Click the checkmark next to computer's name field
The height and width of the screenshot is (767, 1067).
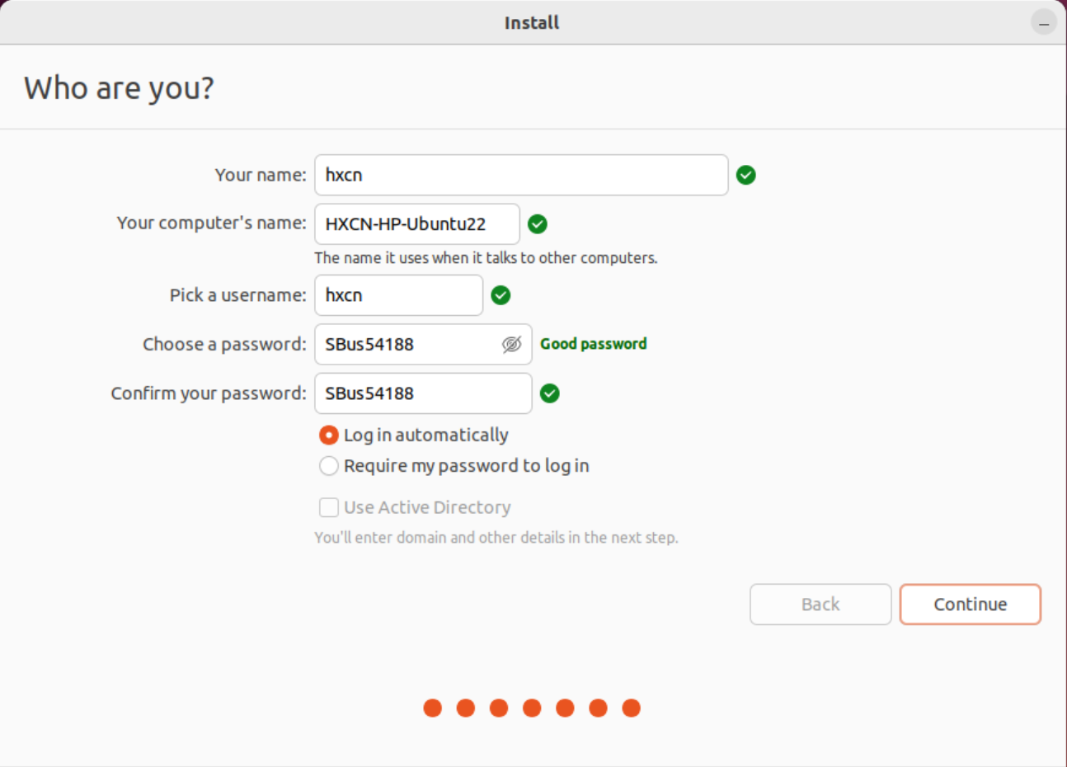coord(538,224)
